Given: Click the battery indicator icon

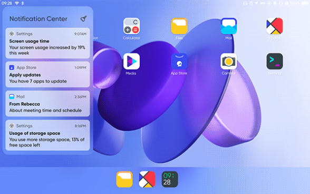Looking at the screenshot, I should click(305, 3).
